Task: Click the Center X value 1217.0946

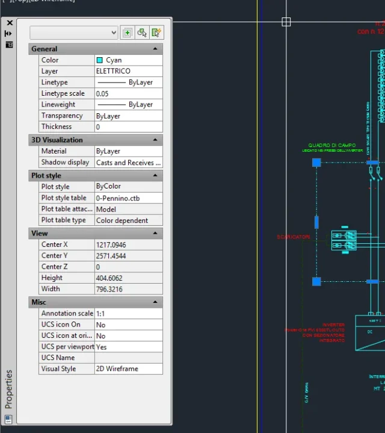Action: (129, 245)
